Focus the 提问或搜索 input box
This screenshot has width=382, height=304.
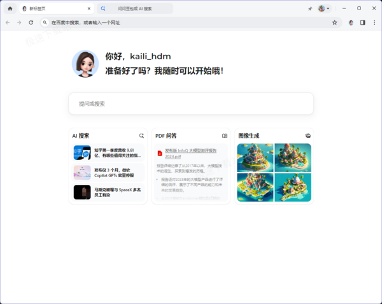(x=191, y=104)
